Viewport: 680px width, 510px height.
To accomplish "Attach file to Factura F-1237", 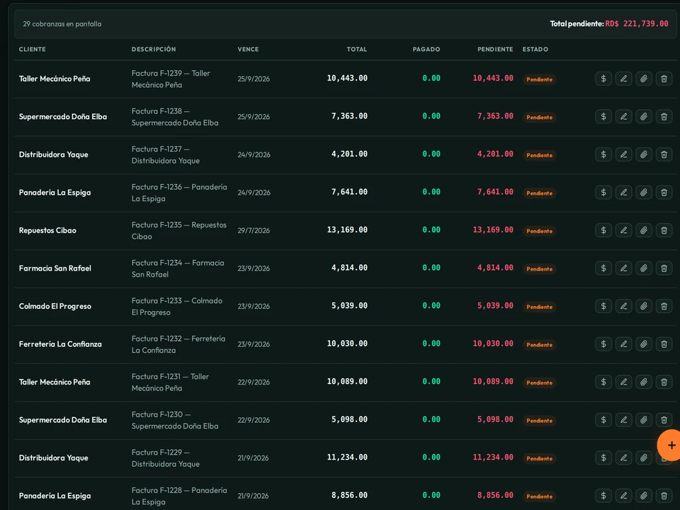I will (x=644, y=154).
